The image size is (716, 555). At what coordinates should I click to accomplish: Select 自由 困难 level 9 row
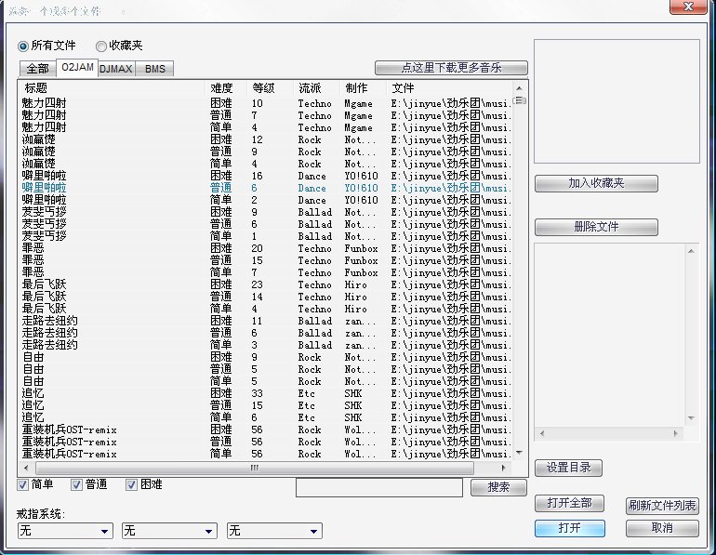tap(266, 357)
